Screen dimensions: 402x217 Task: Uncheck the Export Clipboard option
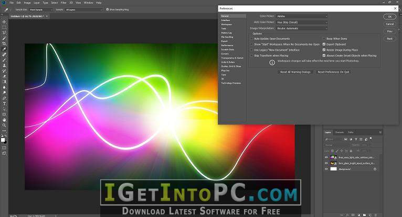(324, 44)
